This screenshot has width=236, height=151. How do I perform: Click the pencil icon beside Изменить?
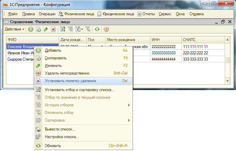pyautogui.click(x=38, y=66)
